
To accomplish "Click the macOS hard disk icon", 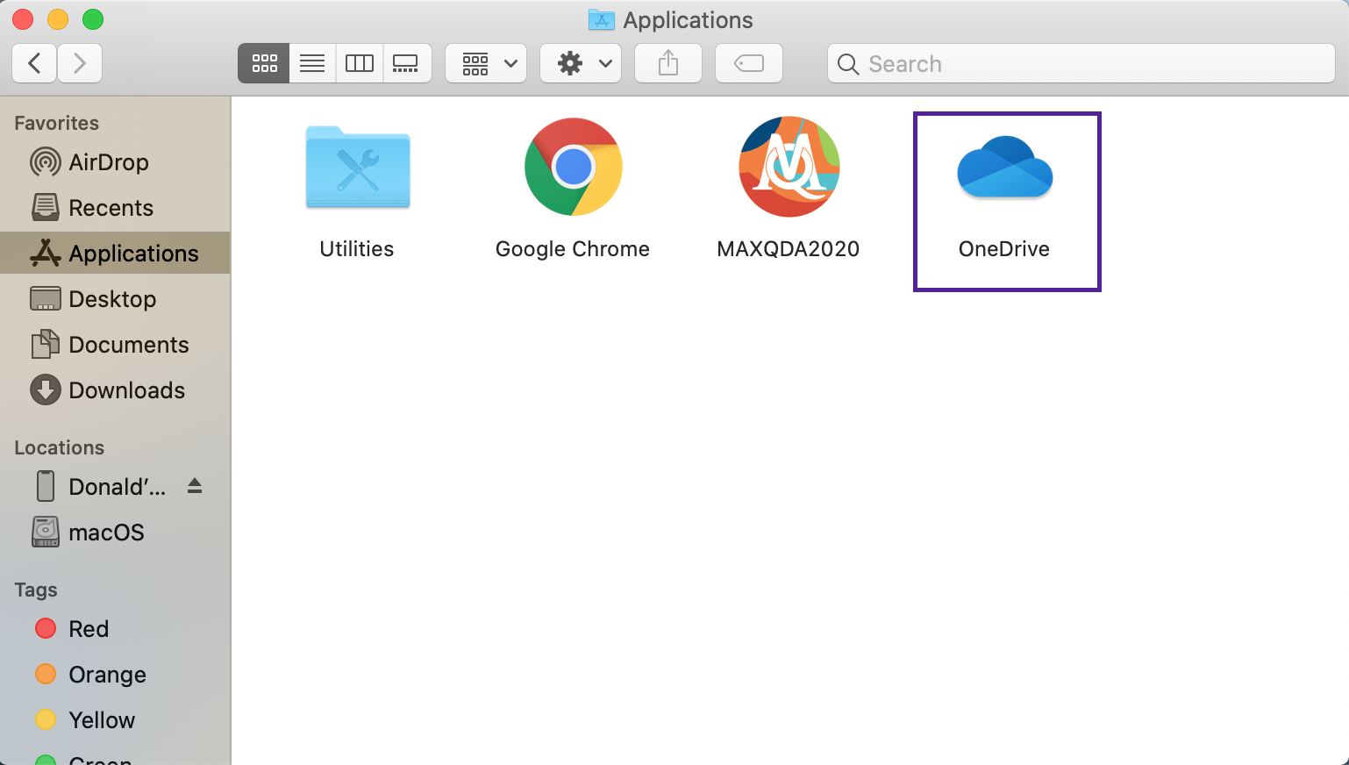I will 46,533.
